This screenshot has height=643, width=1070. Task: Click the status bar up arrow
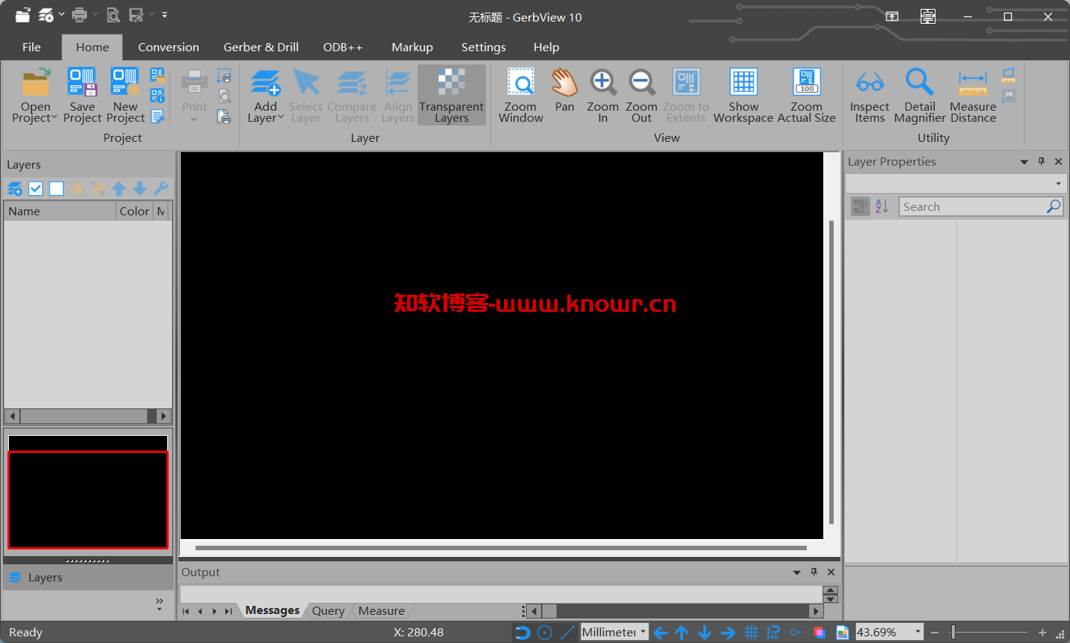[x=682, y=633]
